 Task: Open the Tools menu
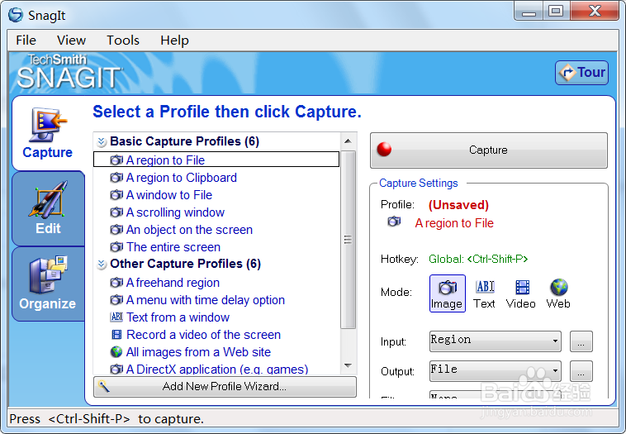(x=123, y=41)
